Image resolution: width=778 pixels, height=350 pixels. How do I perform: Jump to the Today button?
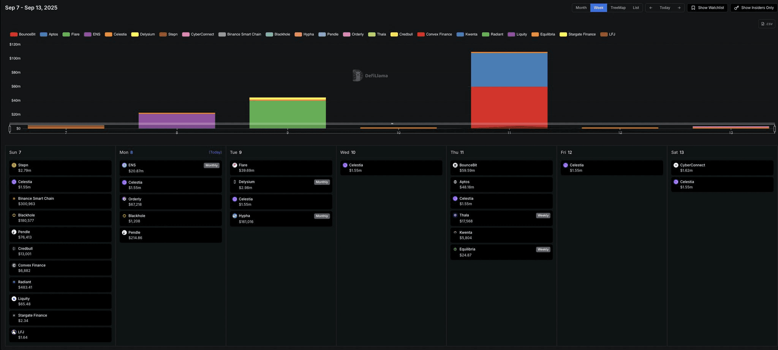(665, 8)
